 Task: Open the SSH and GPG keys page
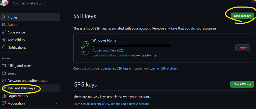click(x=21, y=88)
